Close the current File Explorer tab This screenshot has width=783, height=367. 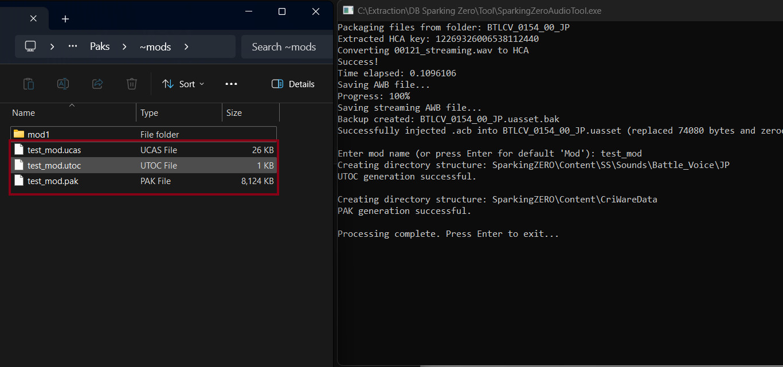33,18
